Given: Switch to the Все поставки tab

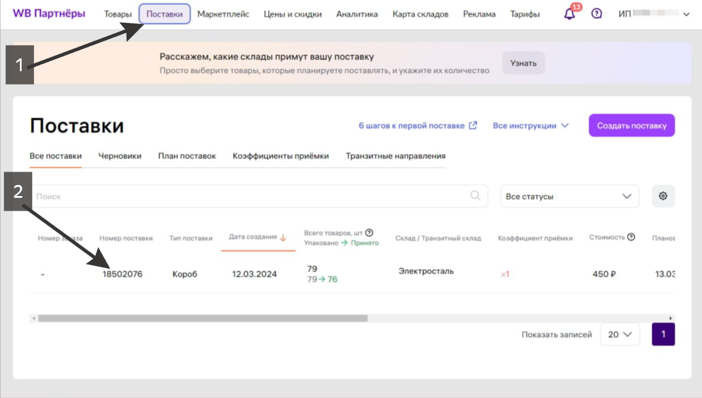Looking at the screenshot, I should click(55, 156).
